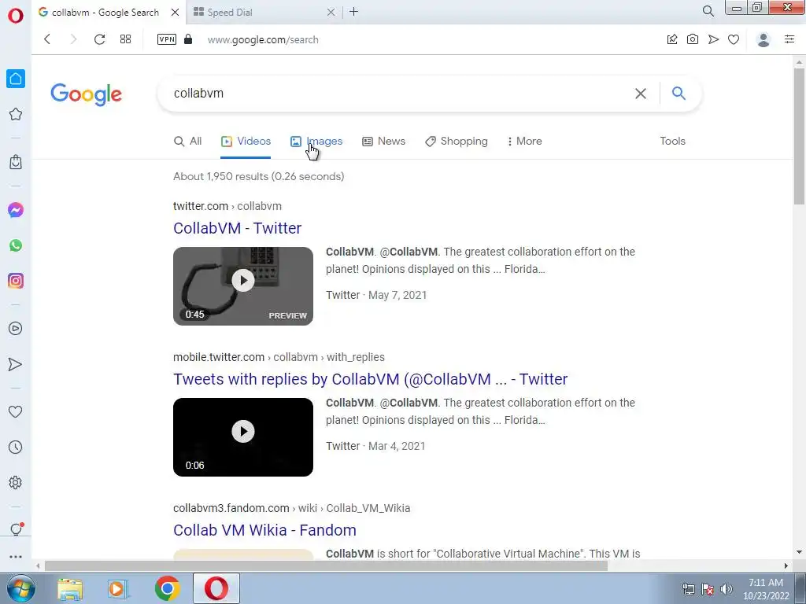
Task: Go to Google homepage via logo
Action: [x=87, y=94]
